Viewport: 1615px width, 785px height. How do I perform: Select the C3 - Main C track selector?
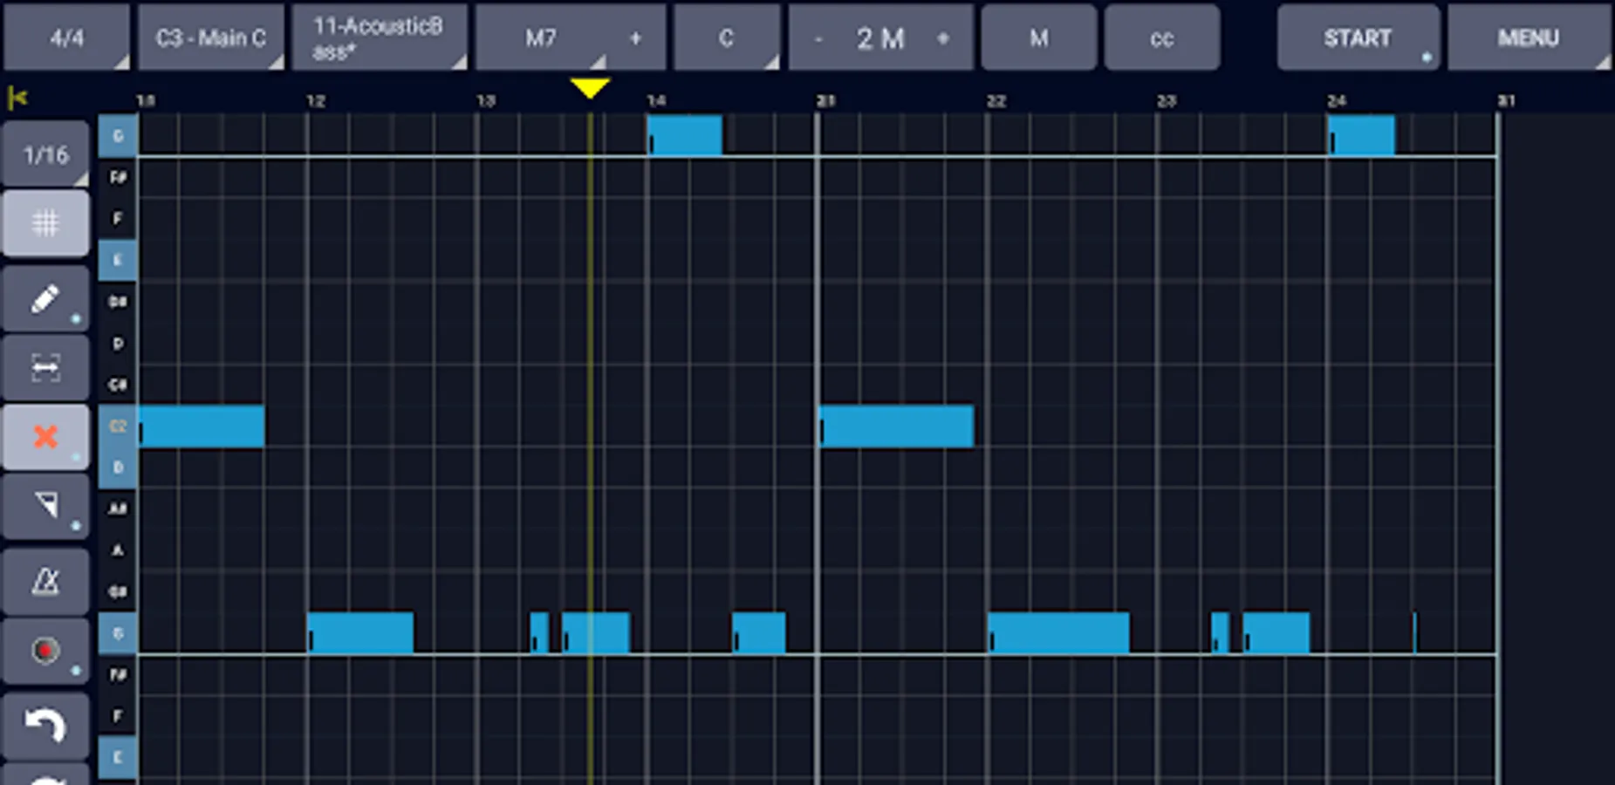(x=211, y=38)
